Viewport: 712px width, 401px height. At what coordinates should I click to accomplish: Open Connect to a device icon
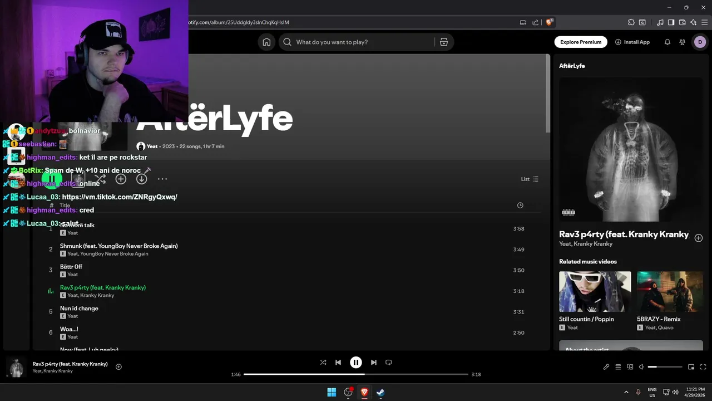630,367
